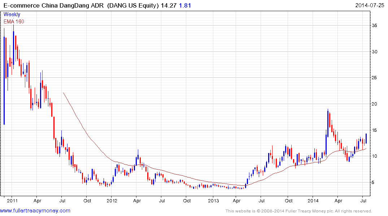Click the last price value 14.27
388x216 pixels.
click(x=169, y=5)
